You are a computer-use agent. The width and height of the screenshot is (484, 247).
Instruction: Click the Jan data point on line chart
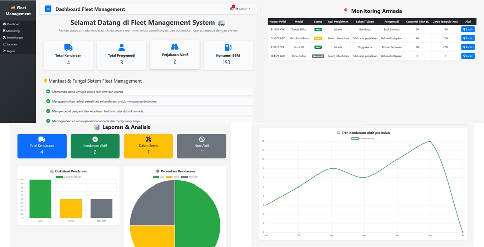pos(266,205)
